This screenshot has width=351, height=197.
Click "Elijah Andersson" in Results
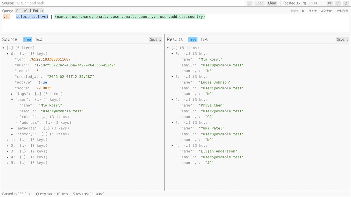218,151
